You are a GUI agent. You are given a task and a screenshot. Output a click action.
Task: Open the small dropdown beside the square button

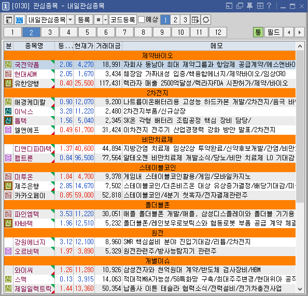(x=105, y=20)
